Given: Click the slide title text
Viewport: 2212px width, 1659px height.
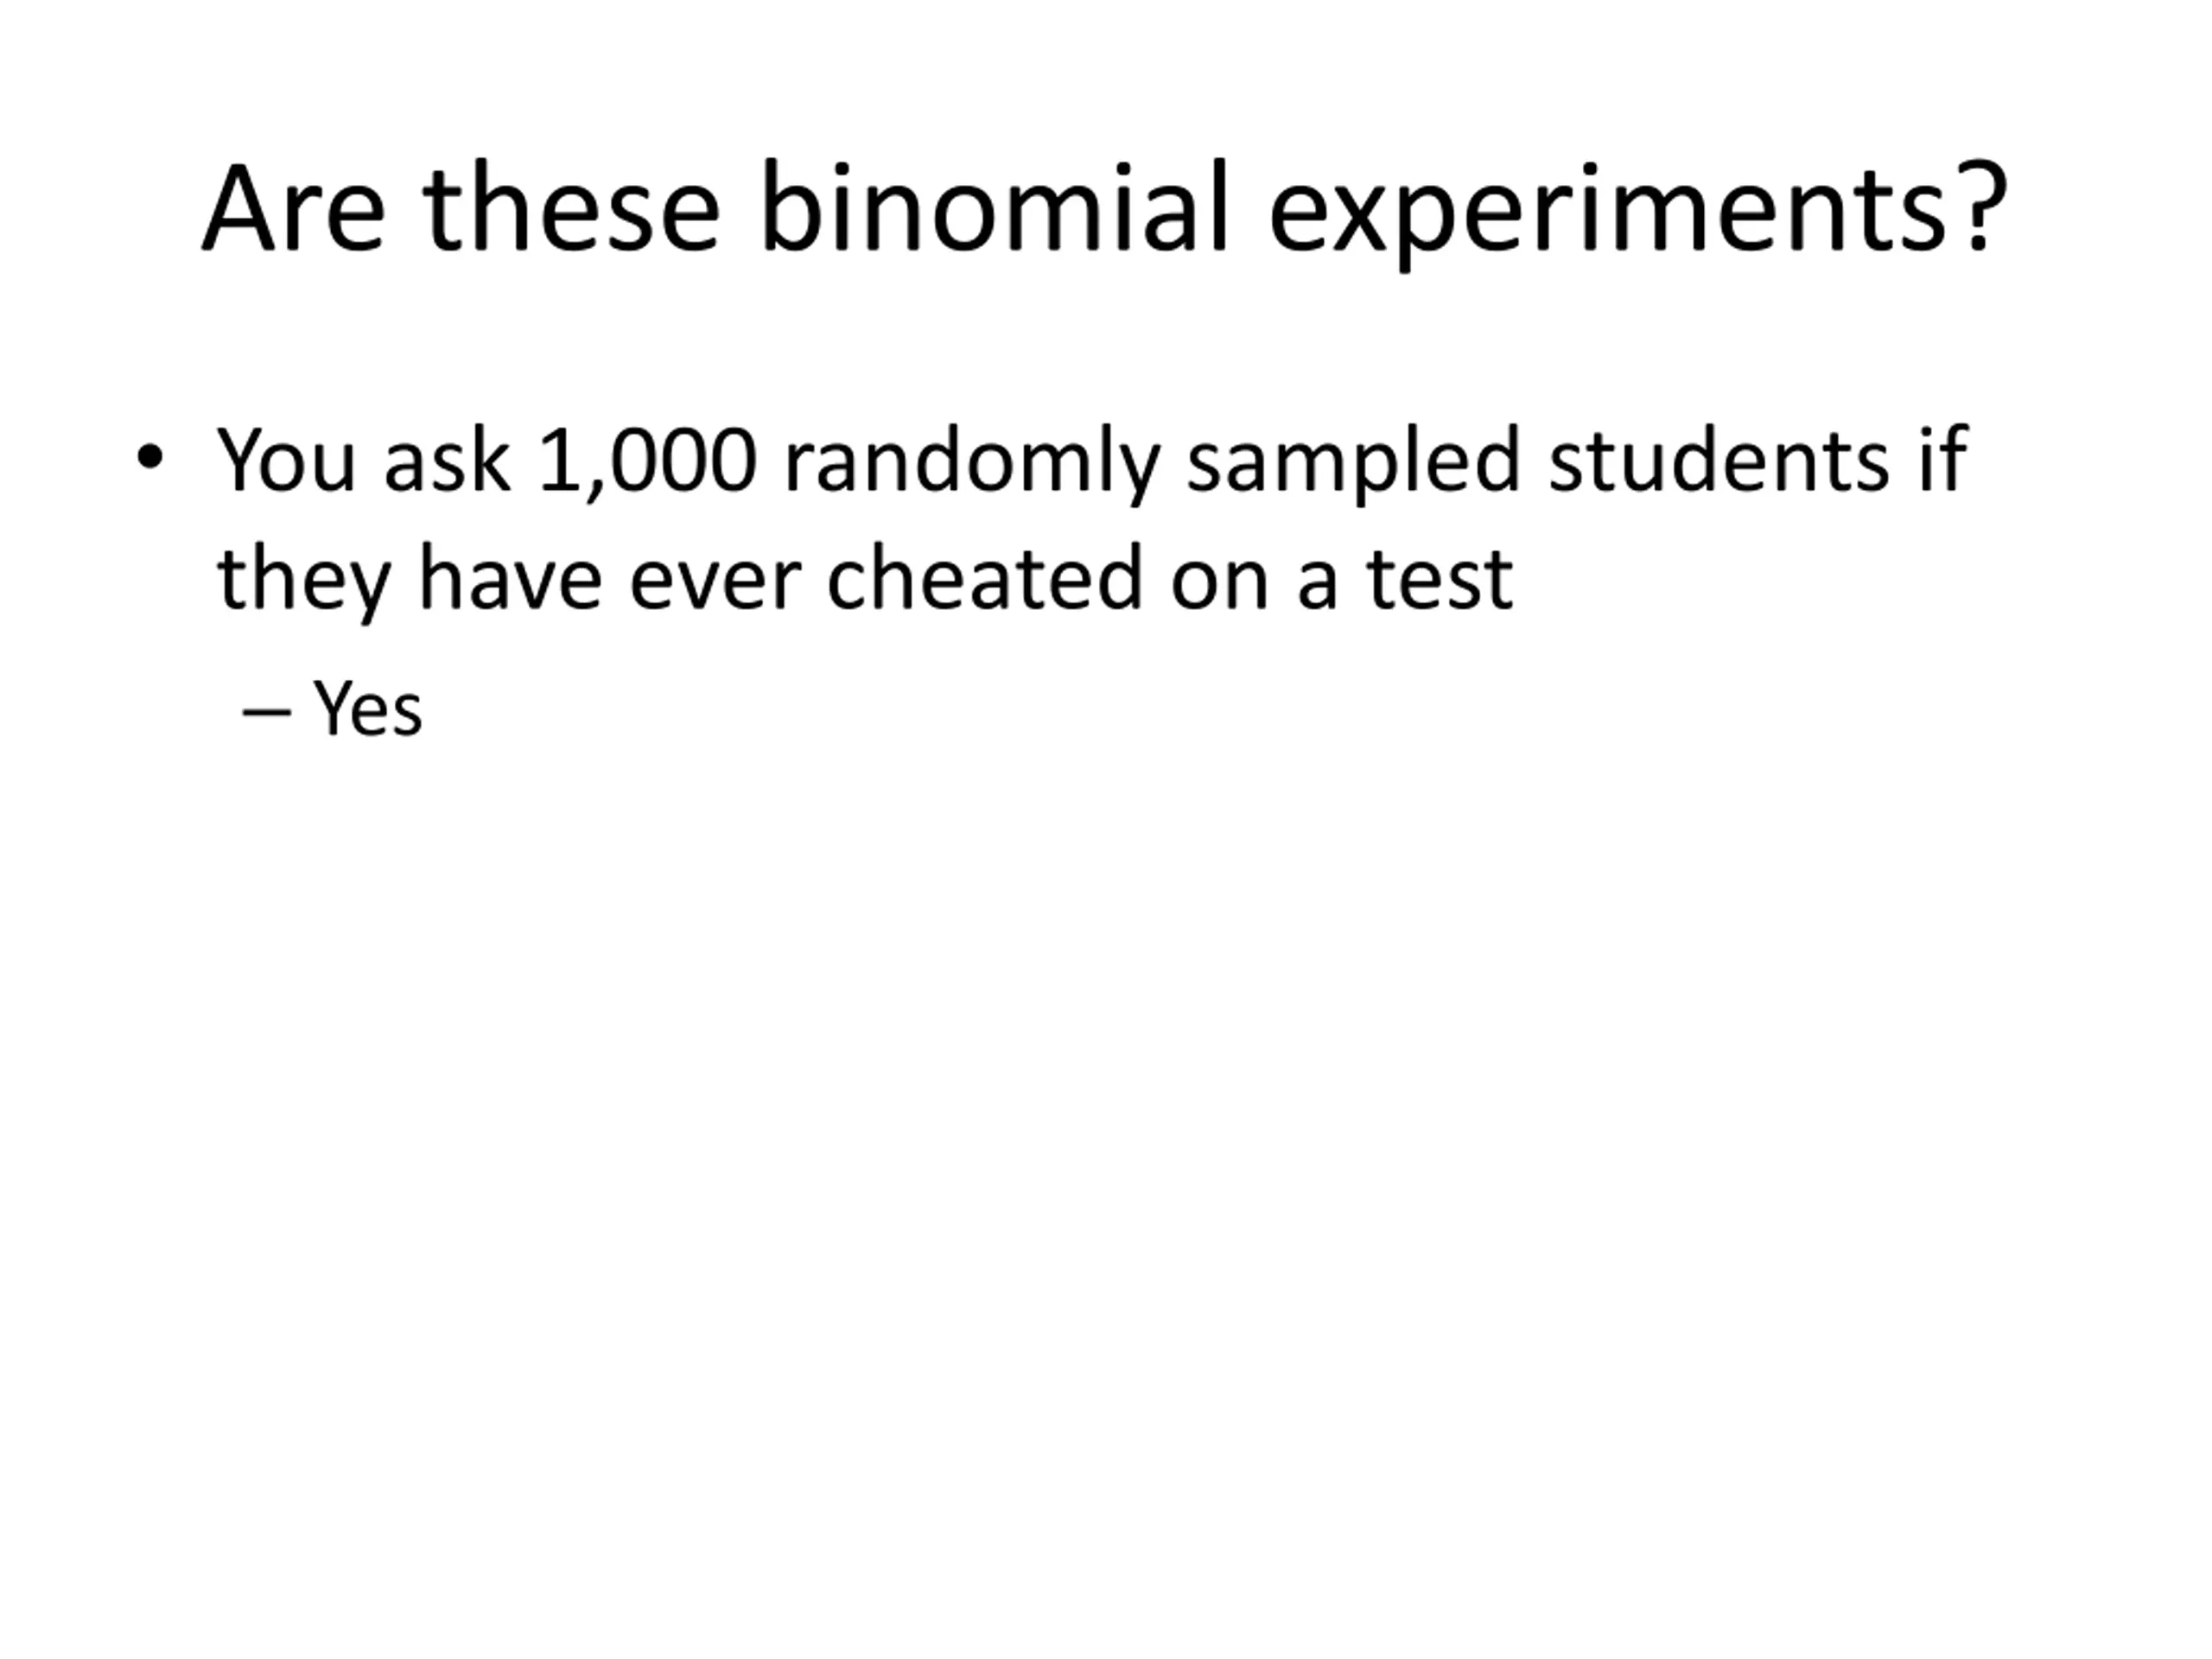Looking at the screenshot, I should (1105, 210).
